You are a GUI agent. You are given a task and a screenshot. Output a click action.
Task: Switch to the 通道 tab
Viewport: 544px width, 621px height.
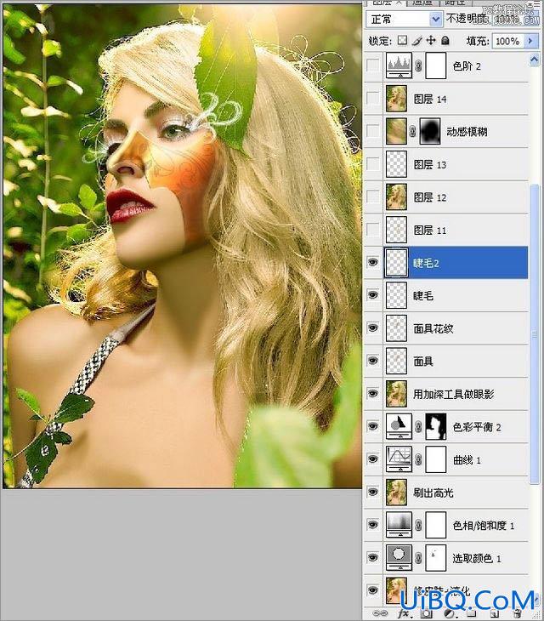[422, 3]
